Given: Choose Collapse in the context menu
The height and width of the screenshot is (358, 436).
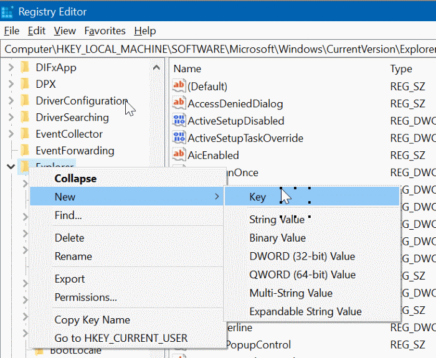Looking at the screenshot, I should click(126, 179).
